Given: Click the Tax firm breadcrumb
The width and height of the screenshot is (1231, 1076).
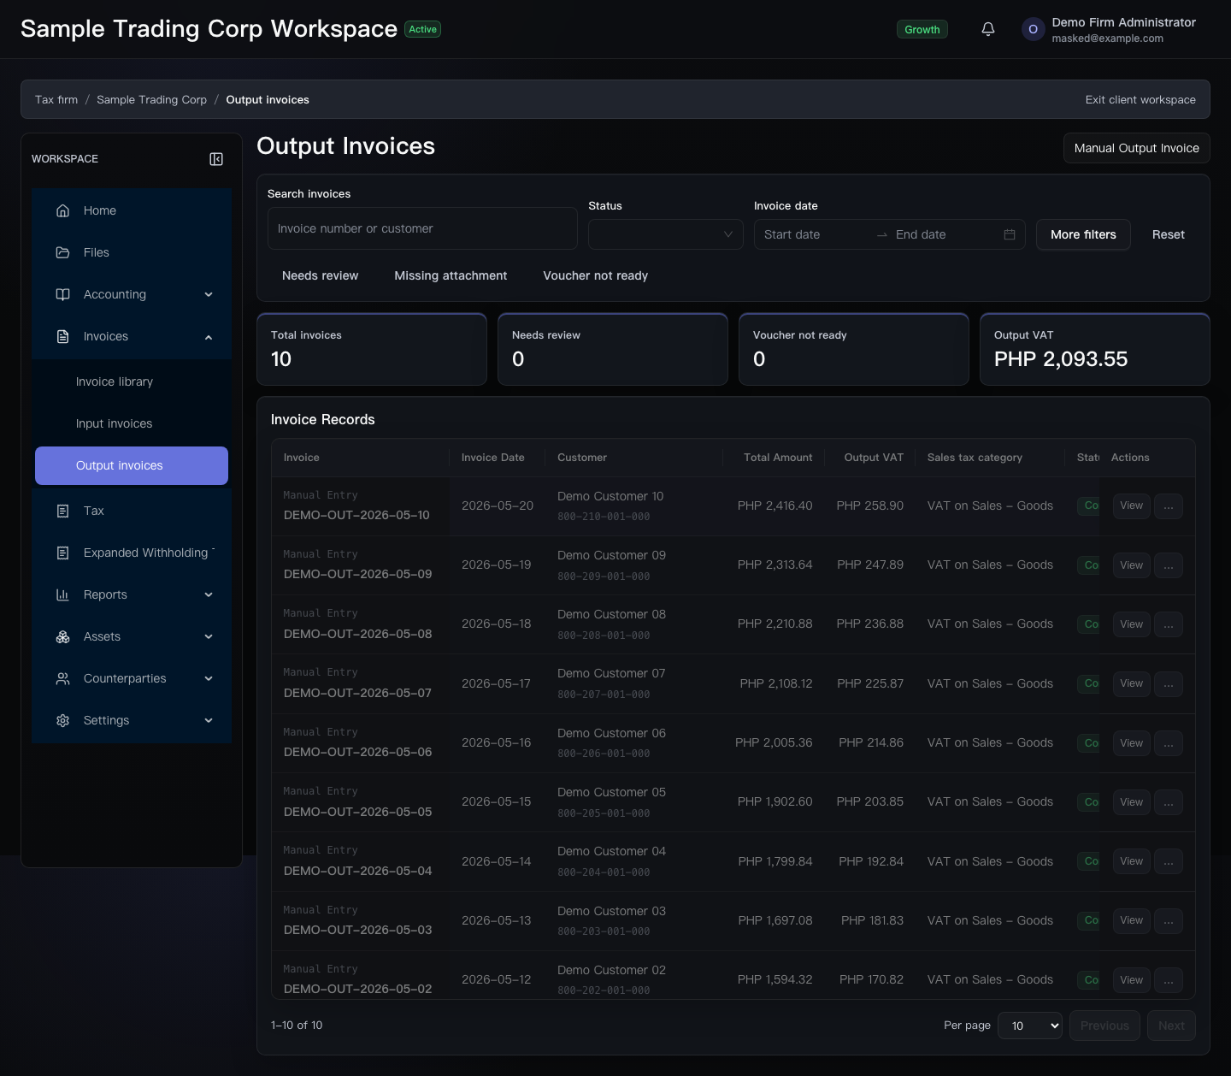Looking at the screenshot, I should point(56,99).
